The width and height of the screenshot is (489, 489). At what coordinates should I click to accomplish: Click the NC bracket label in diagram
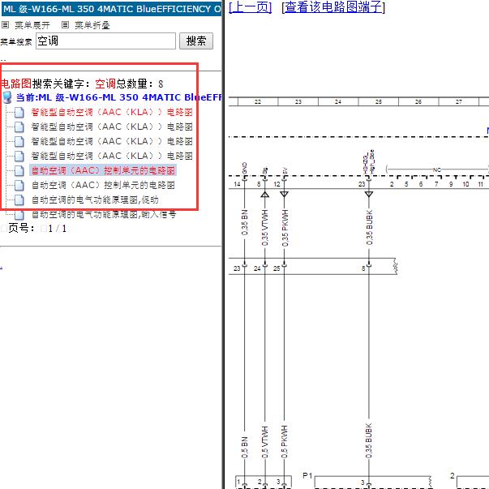tap(437, 170)
